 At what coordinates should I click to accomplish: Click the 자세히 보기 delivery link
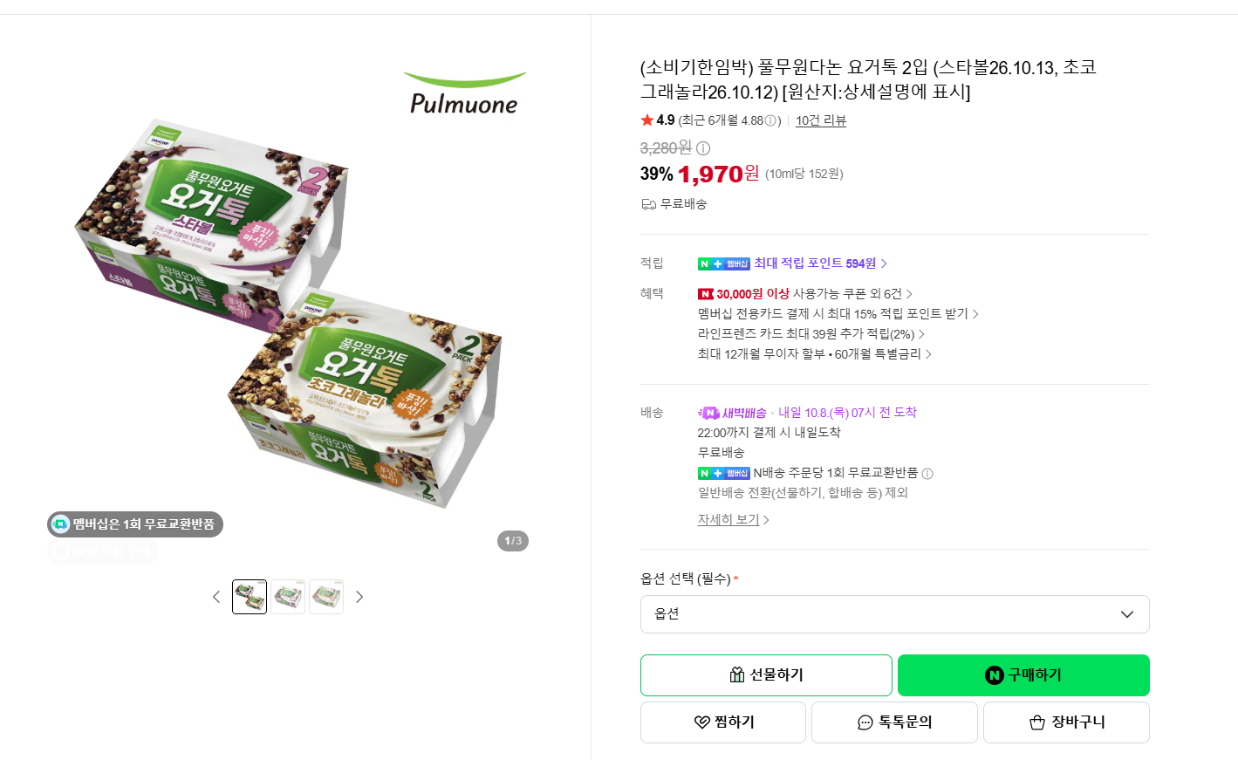[733, 520]
